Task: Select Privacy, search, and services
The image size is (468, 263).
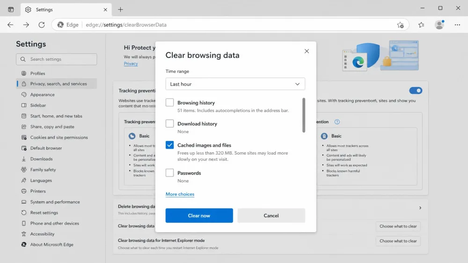Action: click(x=57, y=84)
